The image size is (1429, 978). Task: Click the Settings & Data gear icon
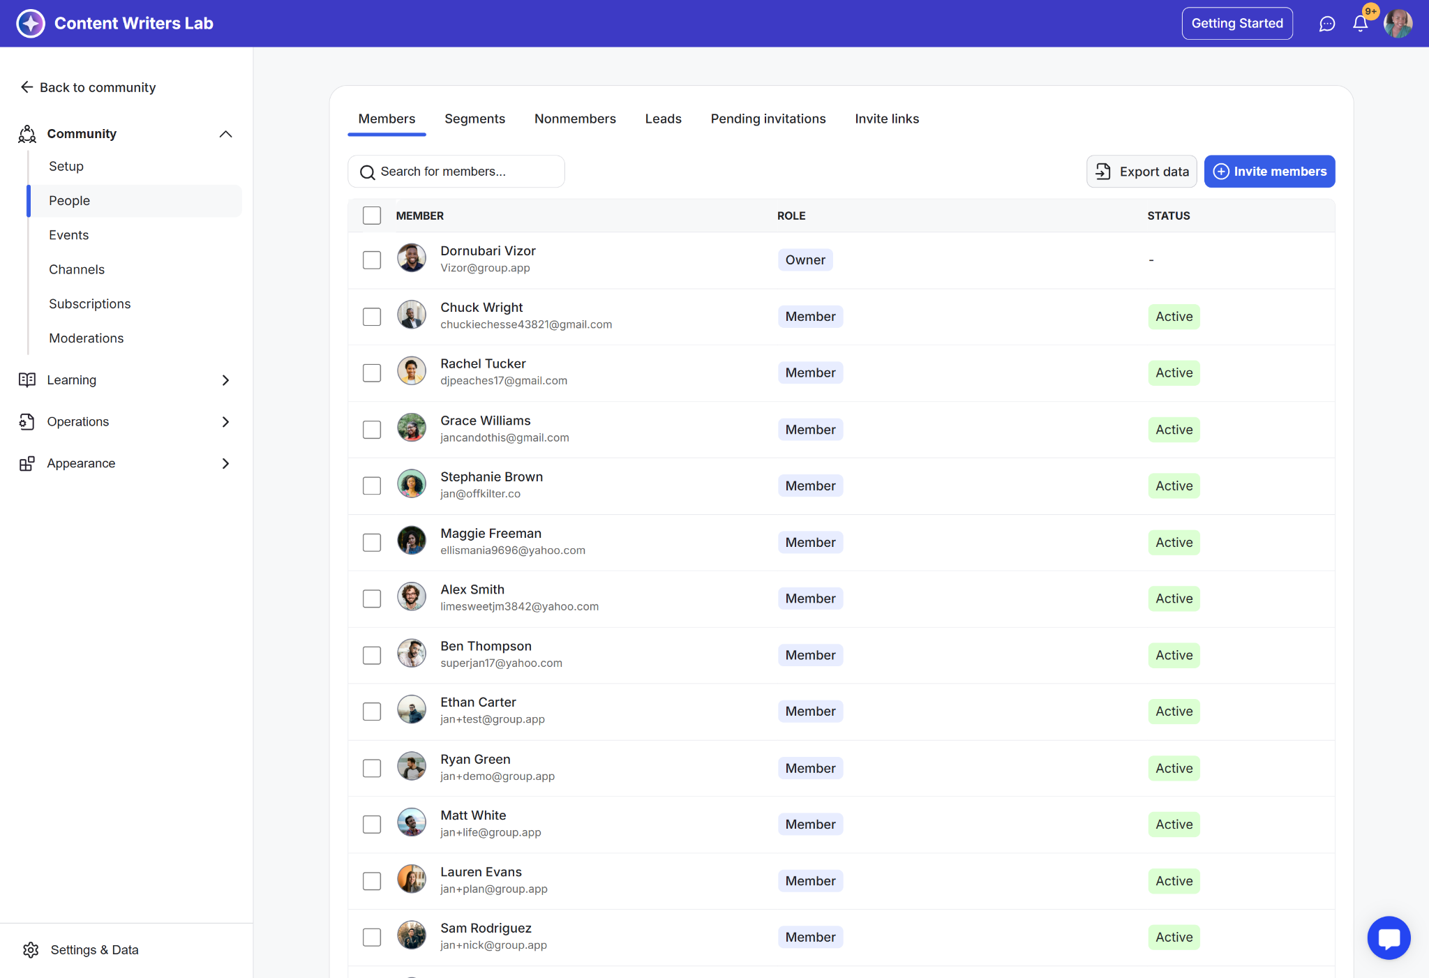pos(31,949)
